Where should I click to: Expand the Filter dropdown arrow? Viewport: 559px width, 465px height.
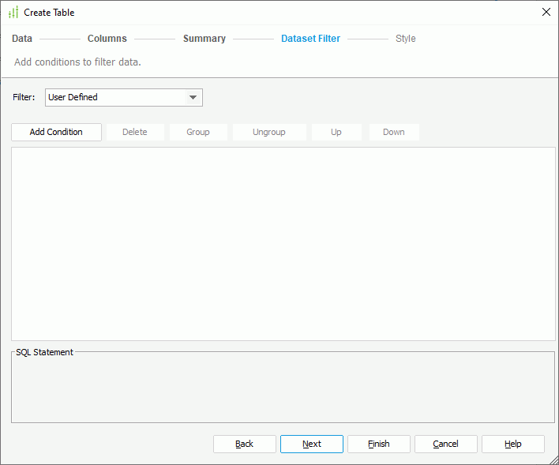tap(193, 98)
